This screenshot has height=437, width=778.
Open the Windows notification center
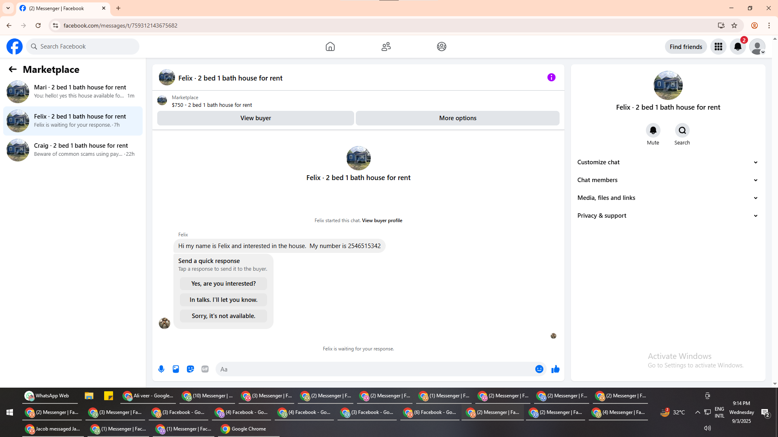point(765,412)
